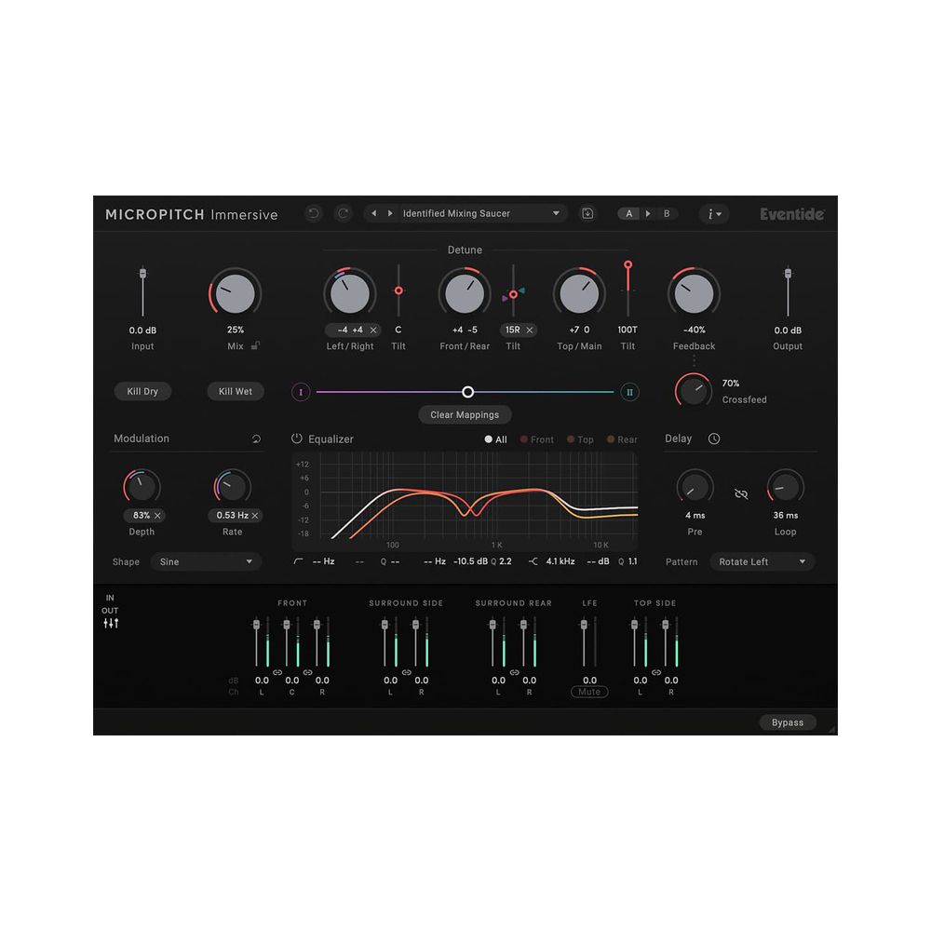Viewport: 931px width, 931px height.
Task: Select the previous preset arrow
Action: [374, 213]
